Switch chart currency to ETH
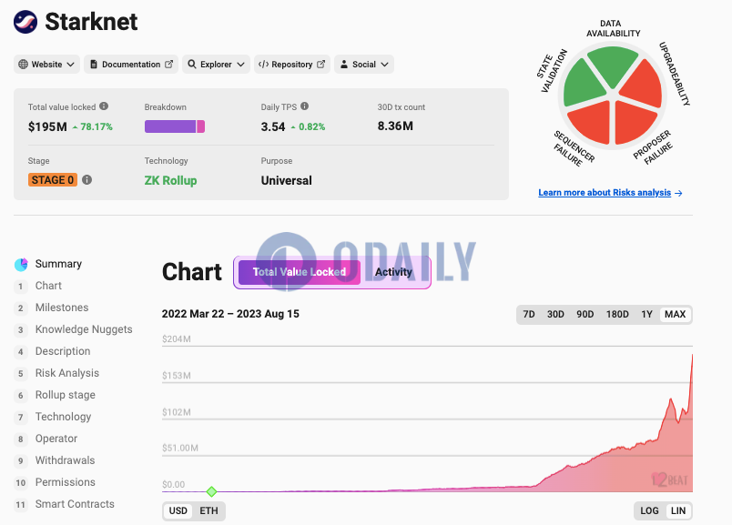This screenshot has height=525, width=732. tap(208, 511)
